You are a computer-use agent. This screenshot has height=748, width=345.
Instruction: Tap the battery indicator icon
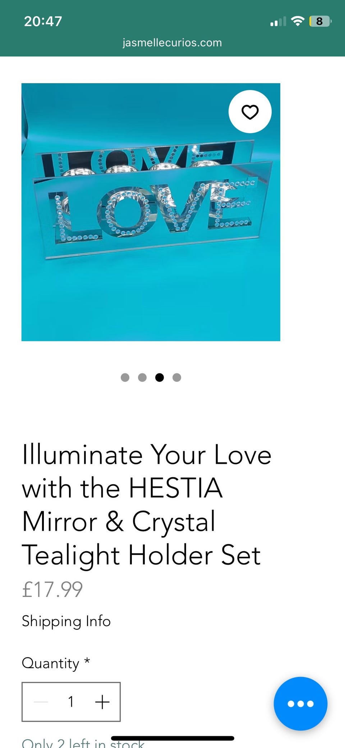tap(320, 21)
